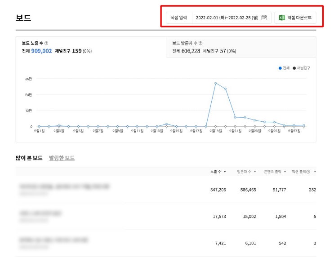
Task: Select the 많이 본 보드 tab
Action: tap(29, 158)
